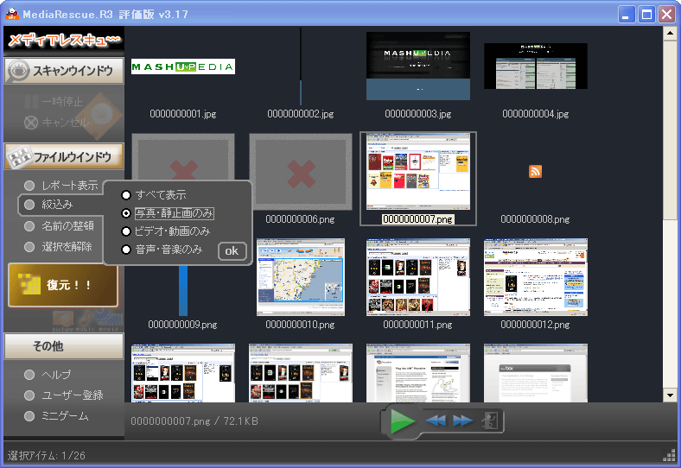This screenshot has height=468, width=681.
Task: Click the 0000000009.png file name
Action: [183, 325]
